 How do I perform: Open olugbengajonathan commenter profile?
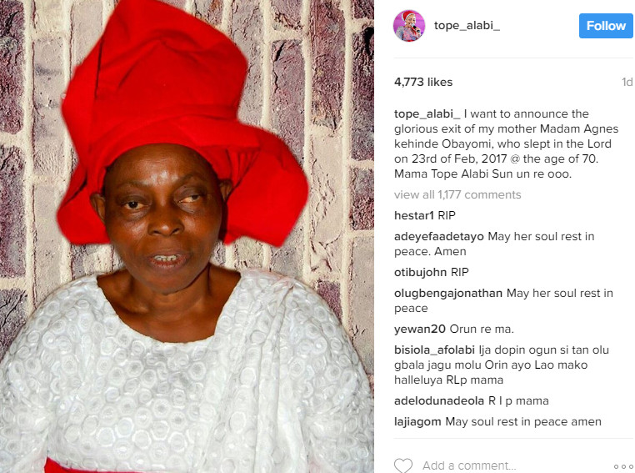tap(448, 294)
